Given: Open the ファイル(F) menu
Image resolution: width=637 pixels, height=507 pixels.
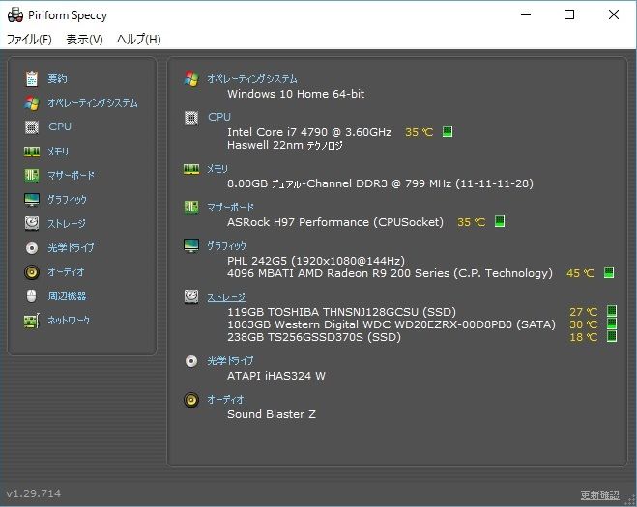Looking at the screenshot, I should pos(29,40).
